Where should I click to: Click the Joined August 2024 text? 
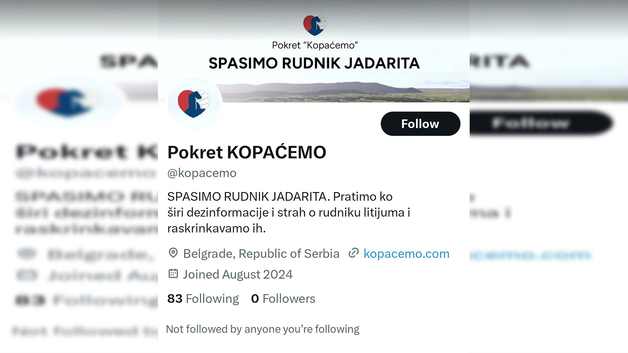click(x=237, y=274)
